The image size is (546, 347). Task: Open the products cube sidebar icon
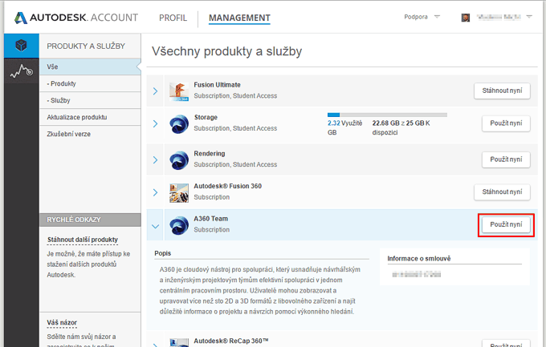tap(21, 45)
